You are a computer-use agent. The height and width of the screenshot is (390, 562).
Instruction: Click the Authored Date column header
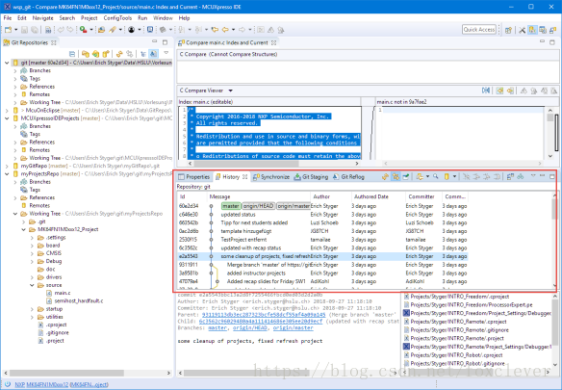click(x=378, y=196)
